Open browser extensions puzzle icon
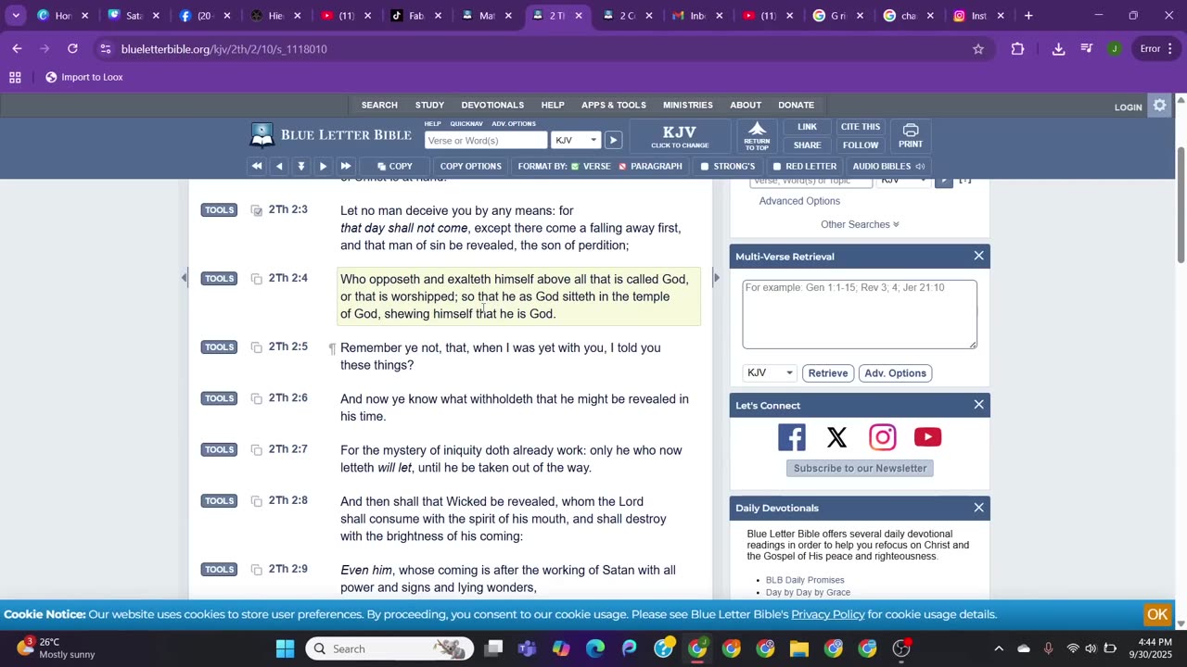1187x667 pixels. [1018, 49]
